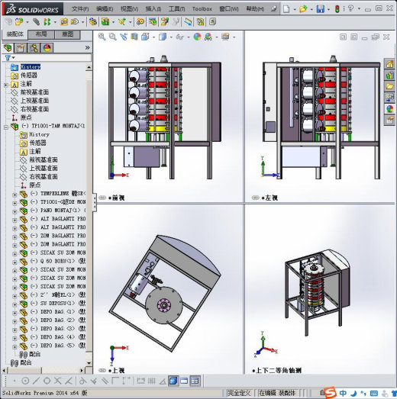The image size is (397, 399).
Task: Click the SolidWorks Resources home icon in task pane
Action: pos(389,63)
